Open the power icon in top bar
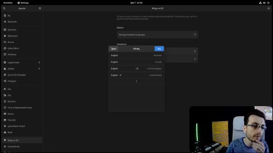 click(268, 3)
